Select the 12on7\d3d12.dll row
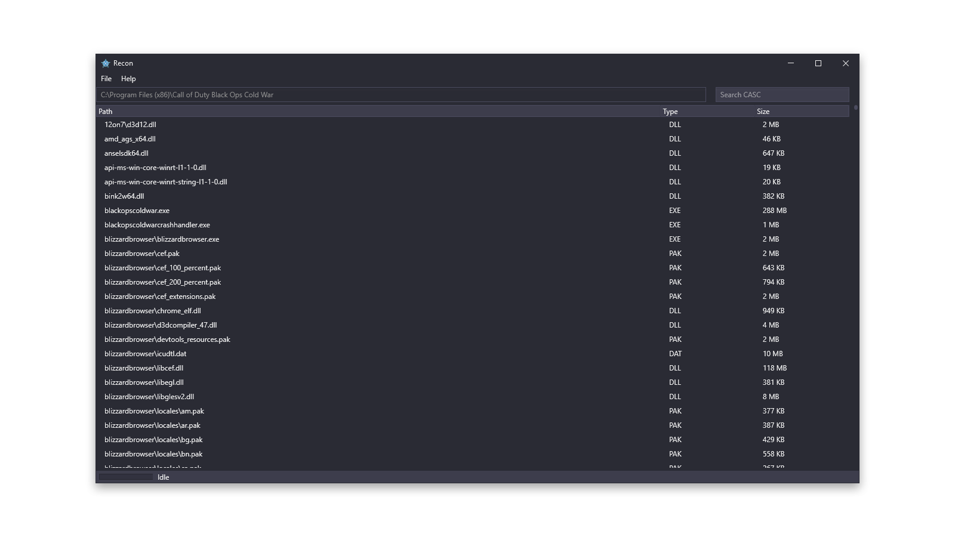The image size is (955, 537). point(473,125)
